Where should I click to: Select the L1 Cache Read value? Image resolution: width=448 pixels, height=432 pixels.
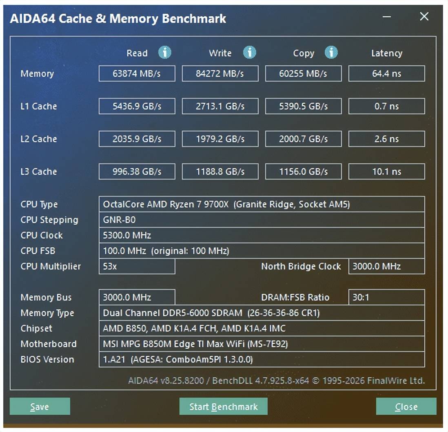[x=137, y=106]
